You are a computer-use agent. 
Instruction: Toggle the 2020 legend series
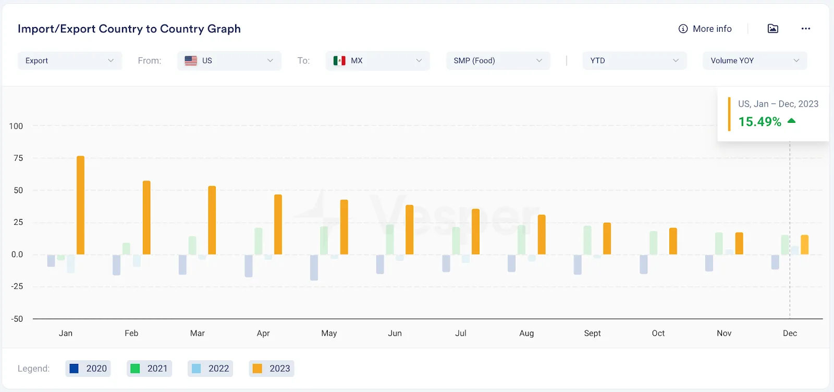point(88,369)
